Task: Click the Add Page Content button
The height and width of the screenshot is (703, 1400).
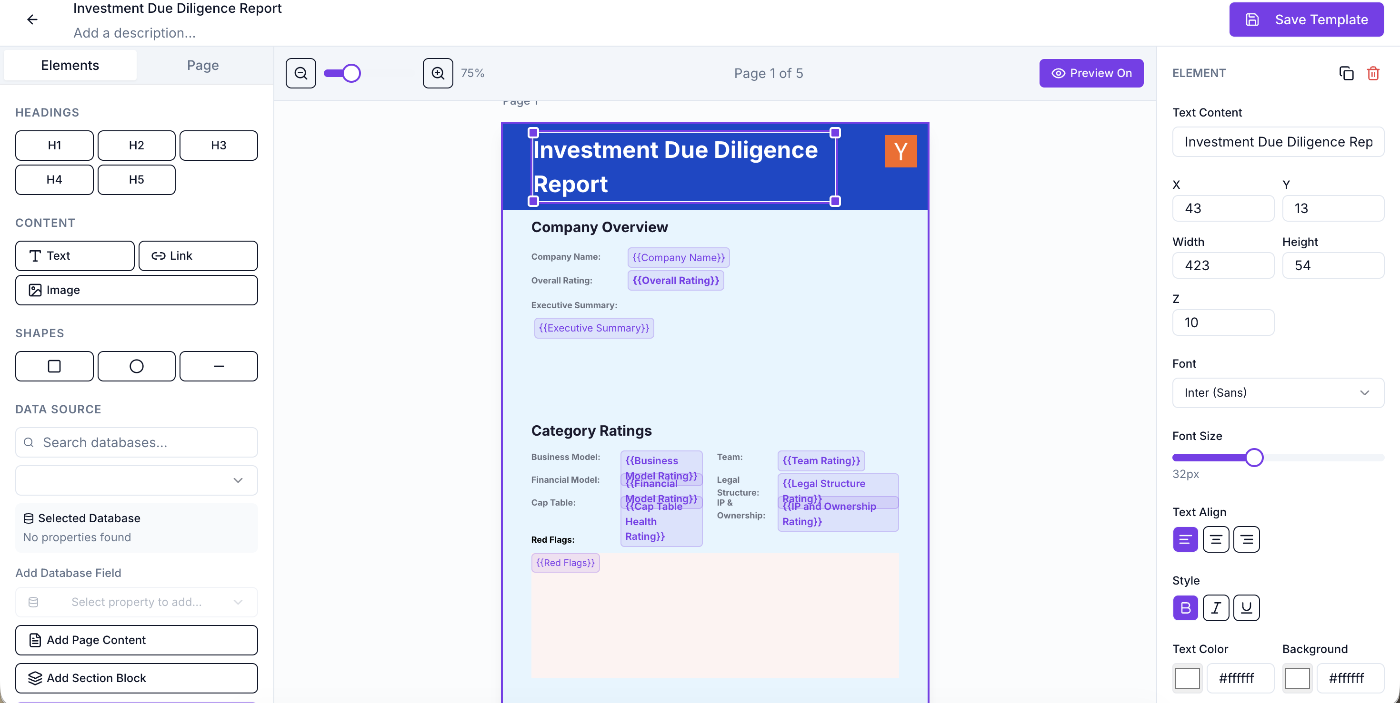Action: point(136,640)
